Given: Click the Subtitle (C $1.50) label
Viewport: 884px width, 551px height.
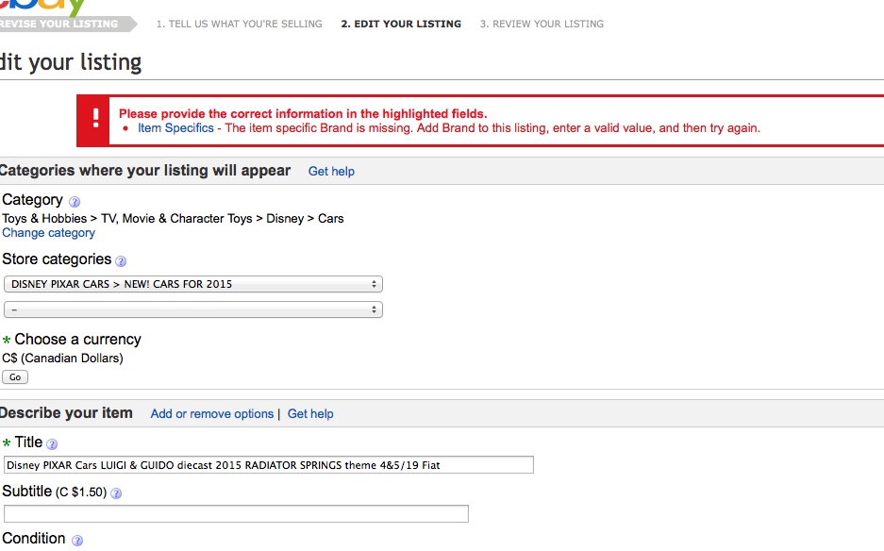Looking at the screenshot, I should pyautogui.click(x=55, y=492).
